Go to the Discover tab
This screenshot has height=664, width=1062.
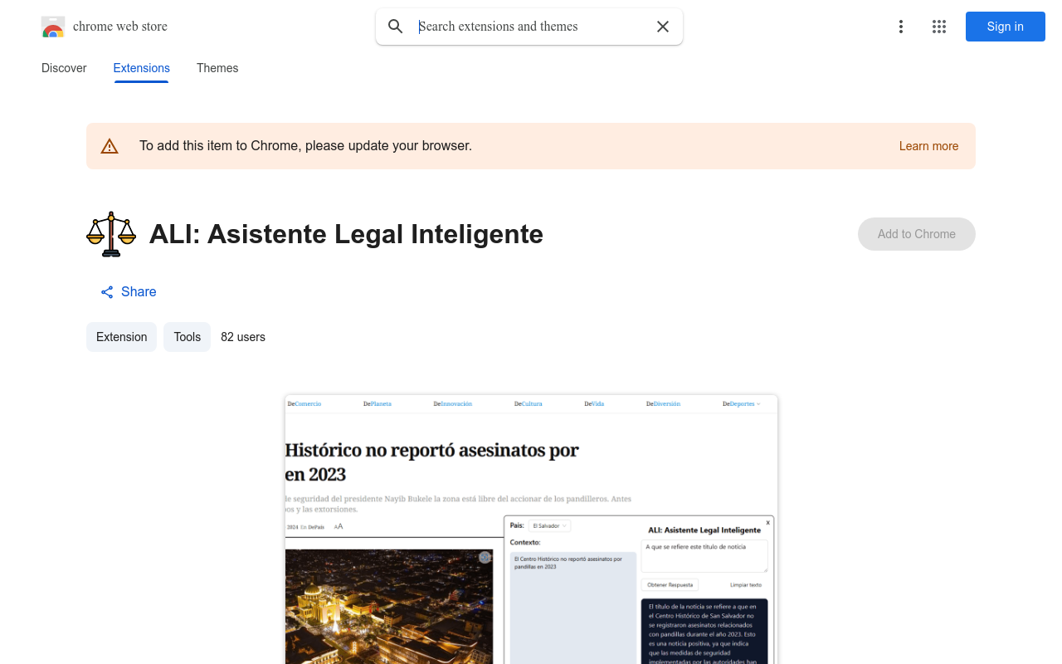click(64, 68)
